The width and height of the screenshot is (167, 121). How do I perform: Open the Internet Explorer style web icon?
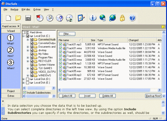tap(112, 18)
